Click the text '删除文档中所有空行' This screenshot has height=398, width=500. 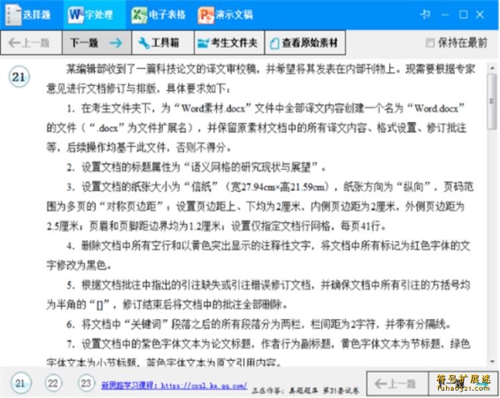(x=126, y=245)
